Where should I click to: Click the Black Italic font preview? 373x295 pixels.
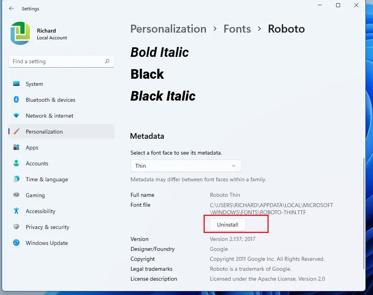click(163, 96)
